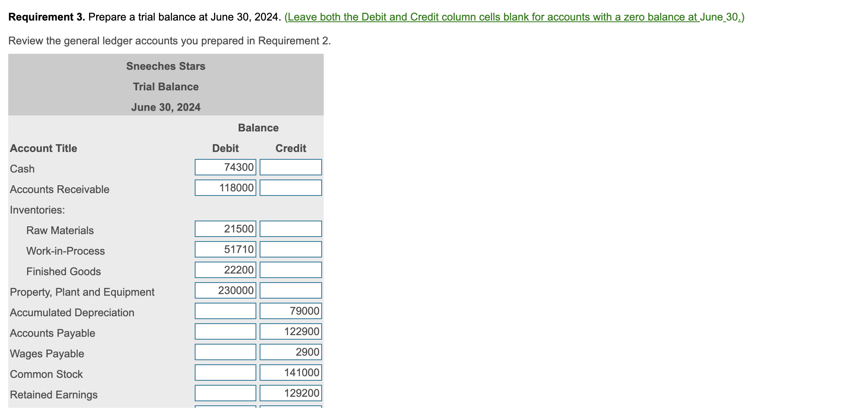
Task: Select the Accounts Receivable credit field
Action: coord(291,188)
